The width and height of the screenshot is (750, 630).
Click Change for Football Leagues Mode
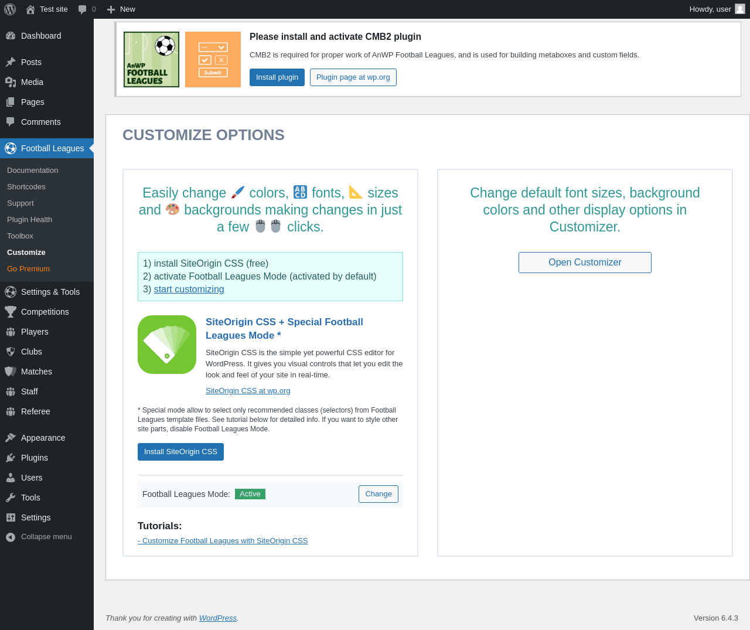coord(379,494)
